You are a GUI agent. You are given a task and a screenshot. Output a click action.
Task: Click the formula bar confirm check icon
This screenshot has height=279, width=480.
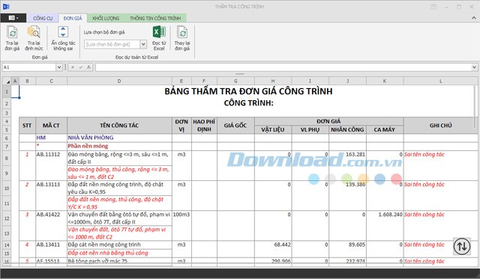81,67
